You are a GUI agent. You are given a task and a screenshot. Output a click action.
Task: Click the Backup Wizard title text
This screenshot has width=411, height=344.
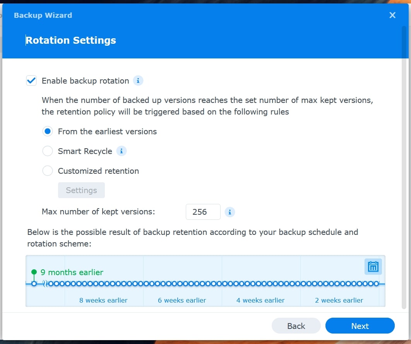(43, 15)
